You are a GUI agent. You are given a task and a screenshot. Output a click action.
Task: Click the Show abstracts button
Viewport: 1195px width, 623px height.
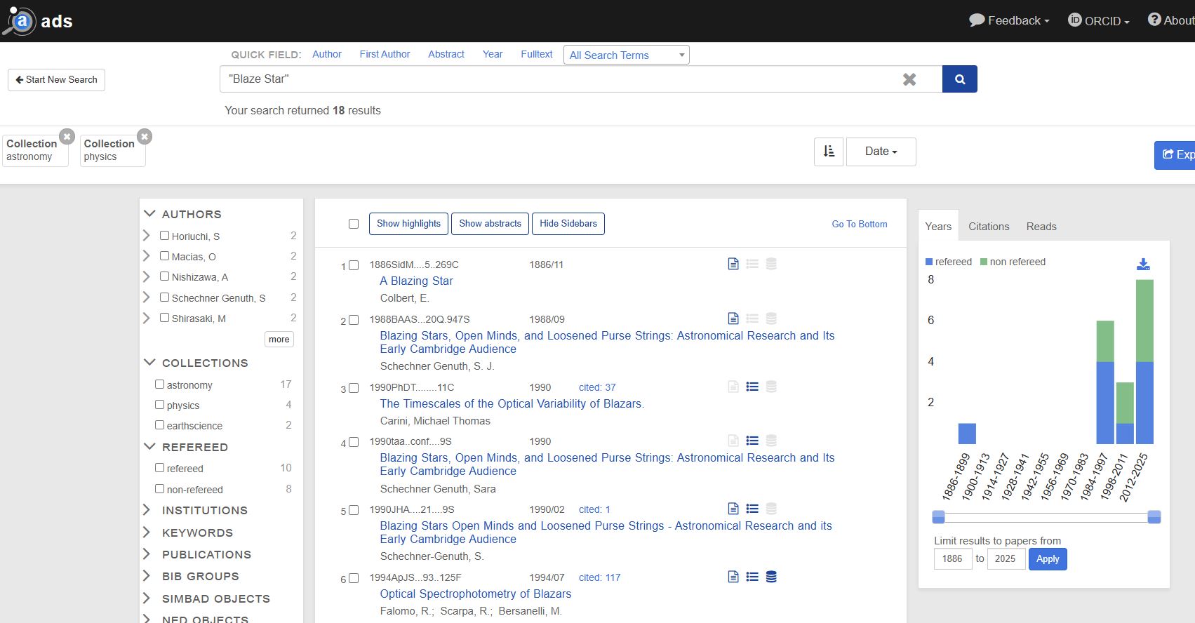[x=490, y=224]
